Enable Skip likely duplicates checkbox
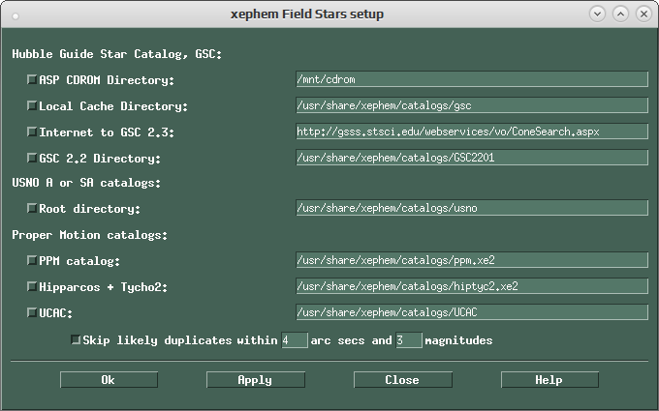Viewport: 659px width, 411px height. (x=76, y=339)
